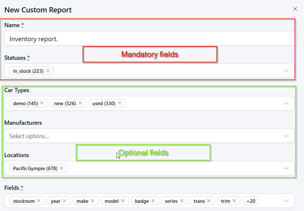This screenshot has width=304, height=211.
Task: Open the Car Types dropdown chevron
Action: (286, 103)
